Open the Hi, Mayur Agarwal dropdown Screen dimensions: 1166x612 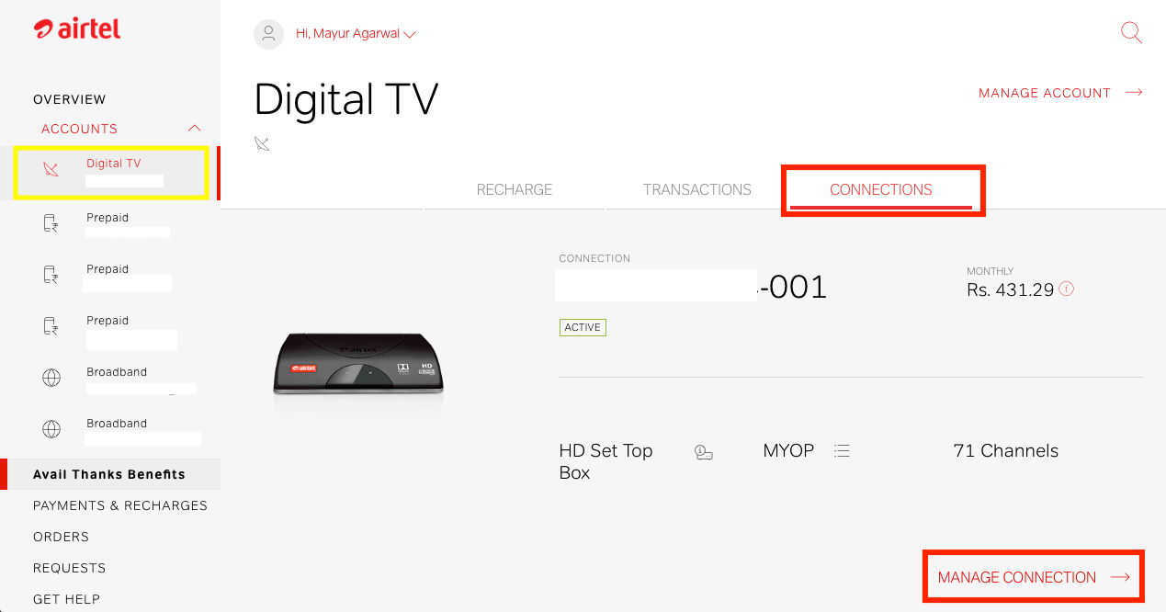pos(356,34)
